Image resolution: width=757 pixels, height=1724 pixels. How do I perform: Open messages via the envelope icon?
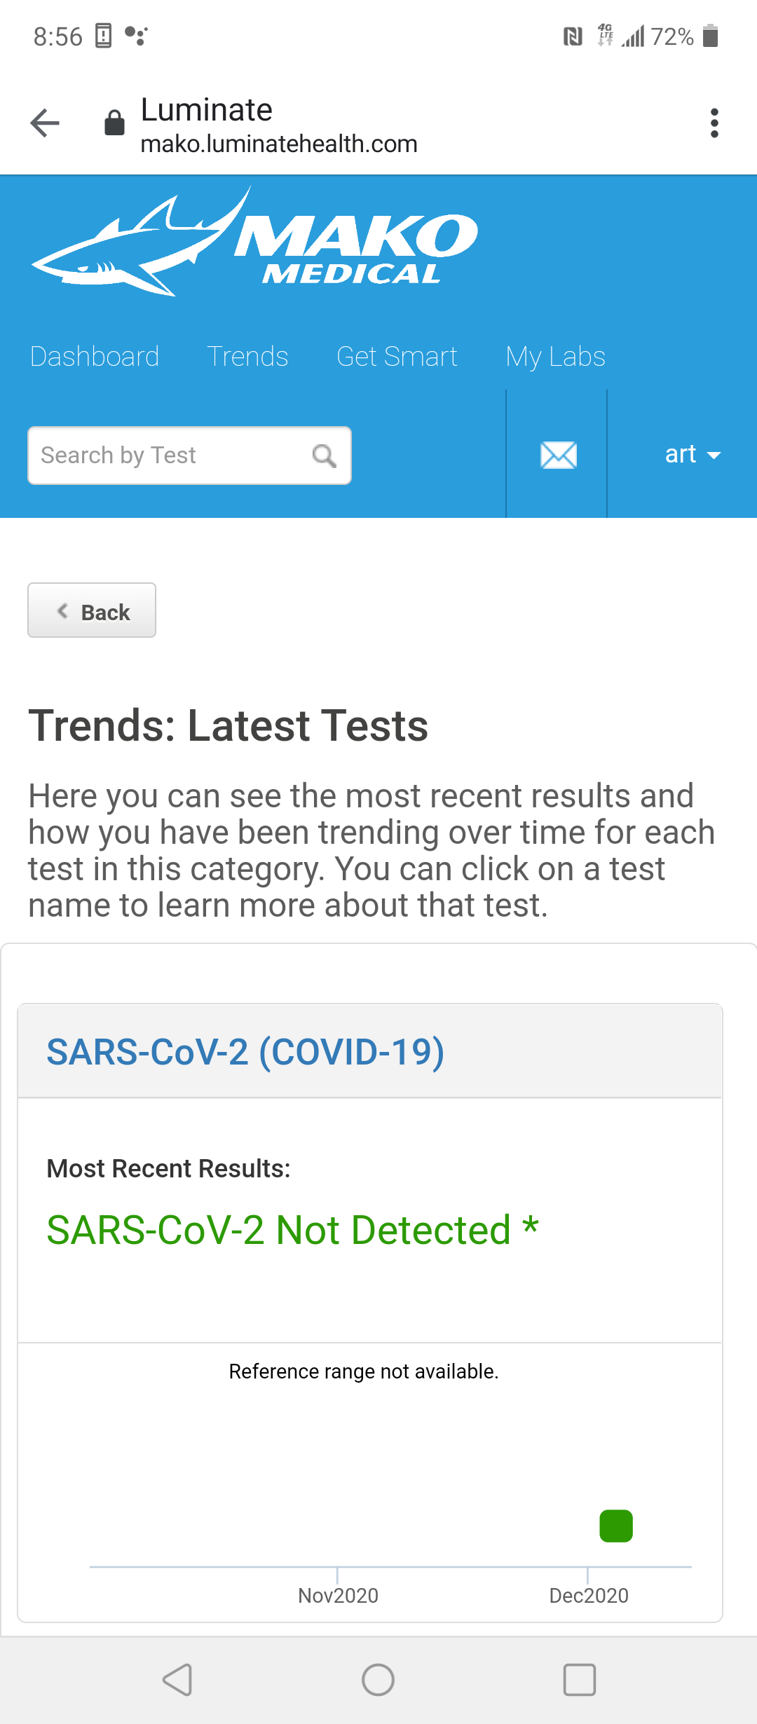558,455
